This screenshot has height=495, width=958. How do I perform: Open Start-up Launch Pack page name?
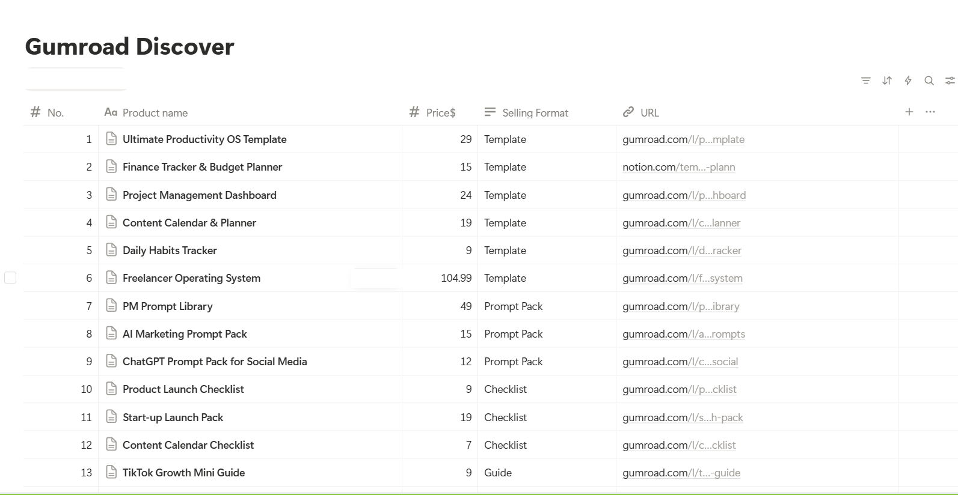coord(173,418)
